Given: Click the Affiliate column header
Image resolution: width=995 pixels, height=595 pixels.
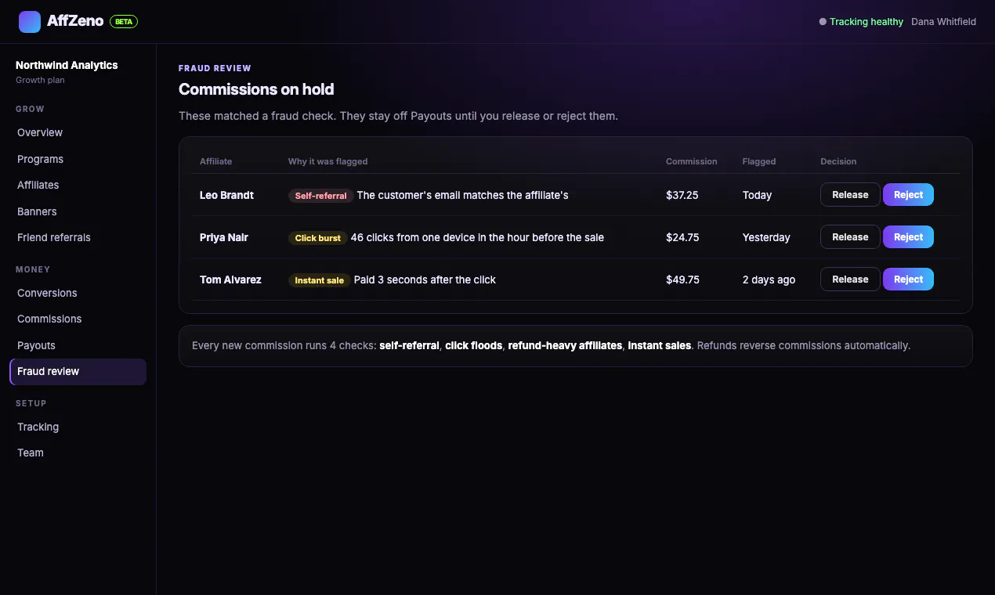Looking at the screenshot, I should 216,161.
